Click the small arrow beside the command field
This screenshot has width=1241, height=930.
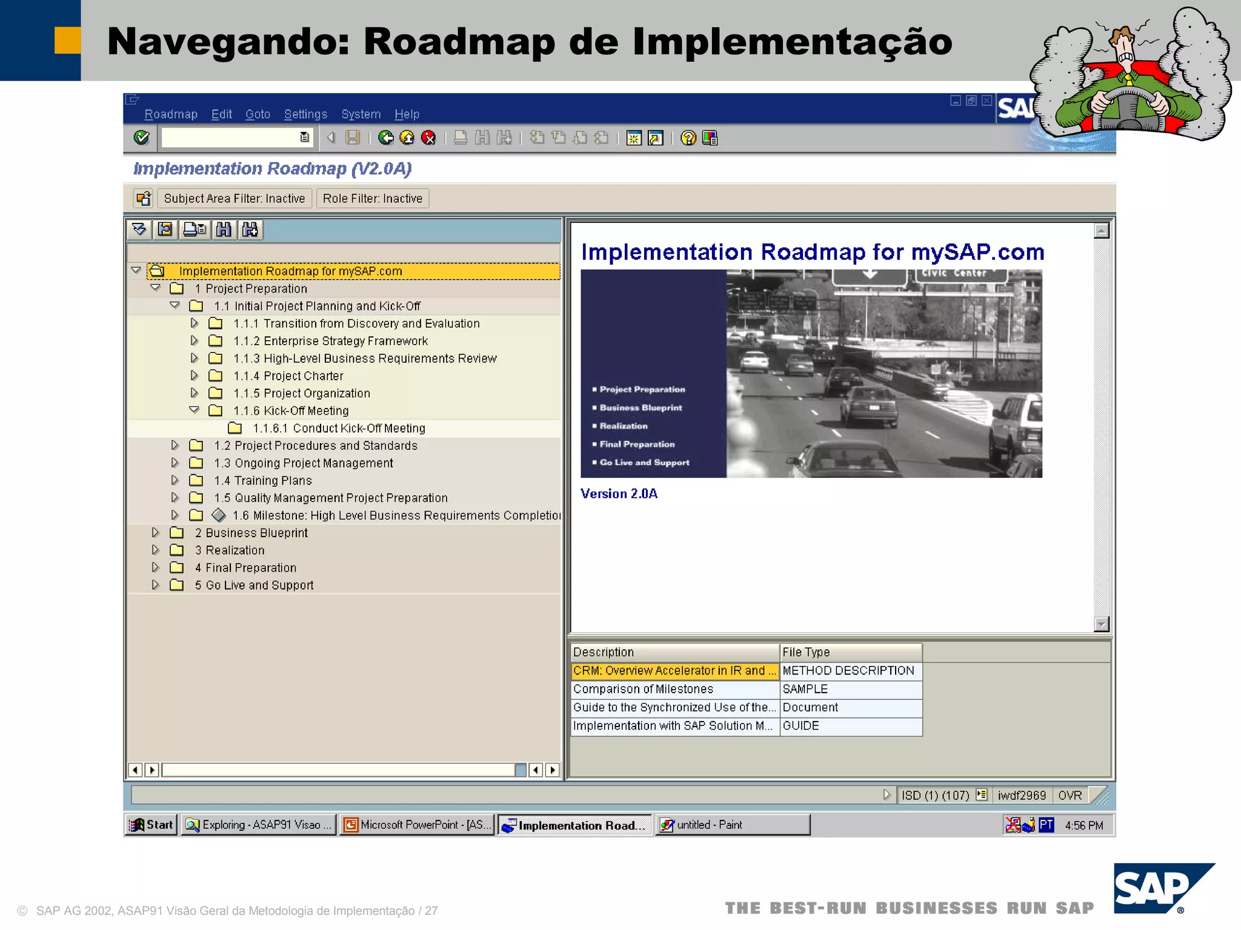tap(331, 138)
